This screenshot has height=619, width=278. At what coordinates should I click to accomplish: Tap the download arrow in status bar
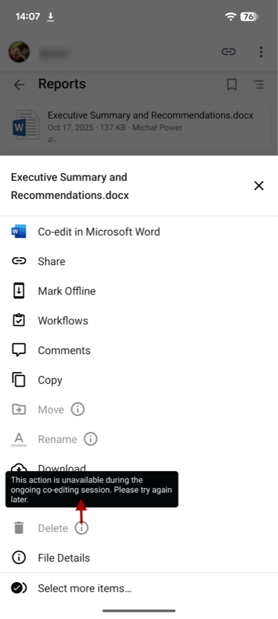coord(51,17)
